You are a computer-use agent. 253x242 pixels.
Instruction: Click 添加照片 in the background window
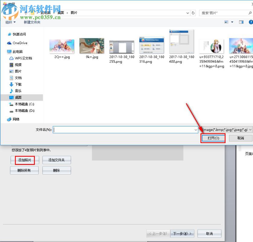click(x=24, y=160)
